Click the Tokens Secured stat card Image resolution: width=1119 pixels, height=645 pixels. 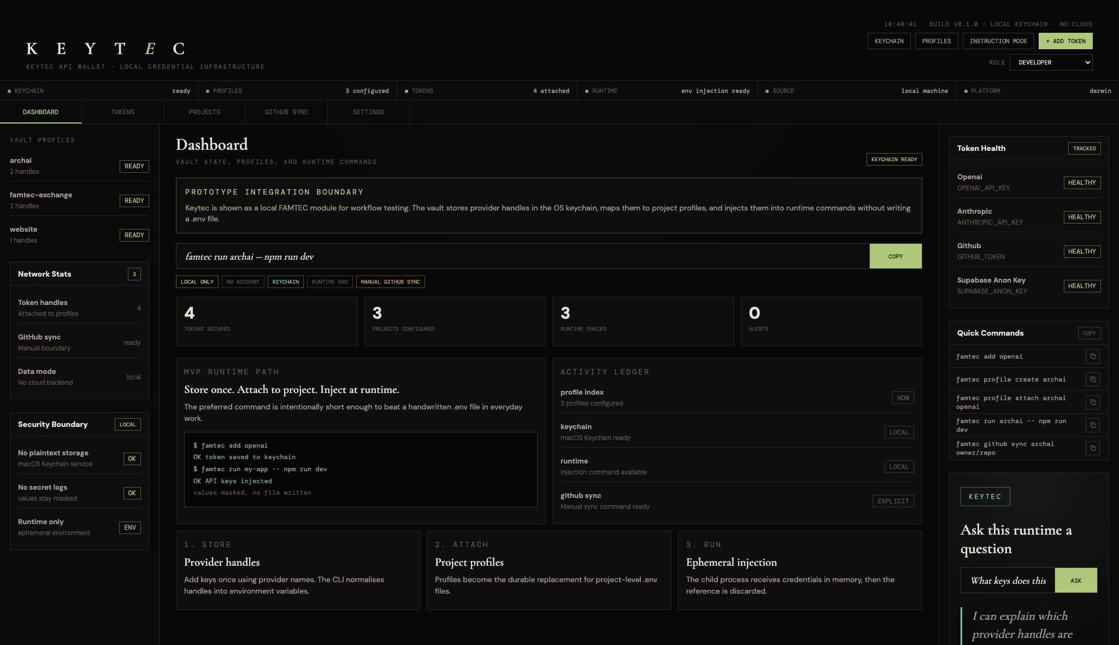pyautogui.click(x=267, y=321)
